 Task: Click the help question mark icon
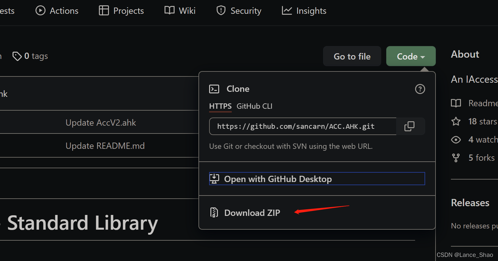tap(420, 89)
